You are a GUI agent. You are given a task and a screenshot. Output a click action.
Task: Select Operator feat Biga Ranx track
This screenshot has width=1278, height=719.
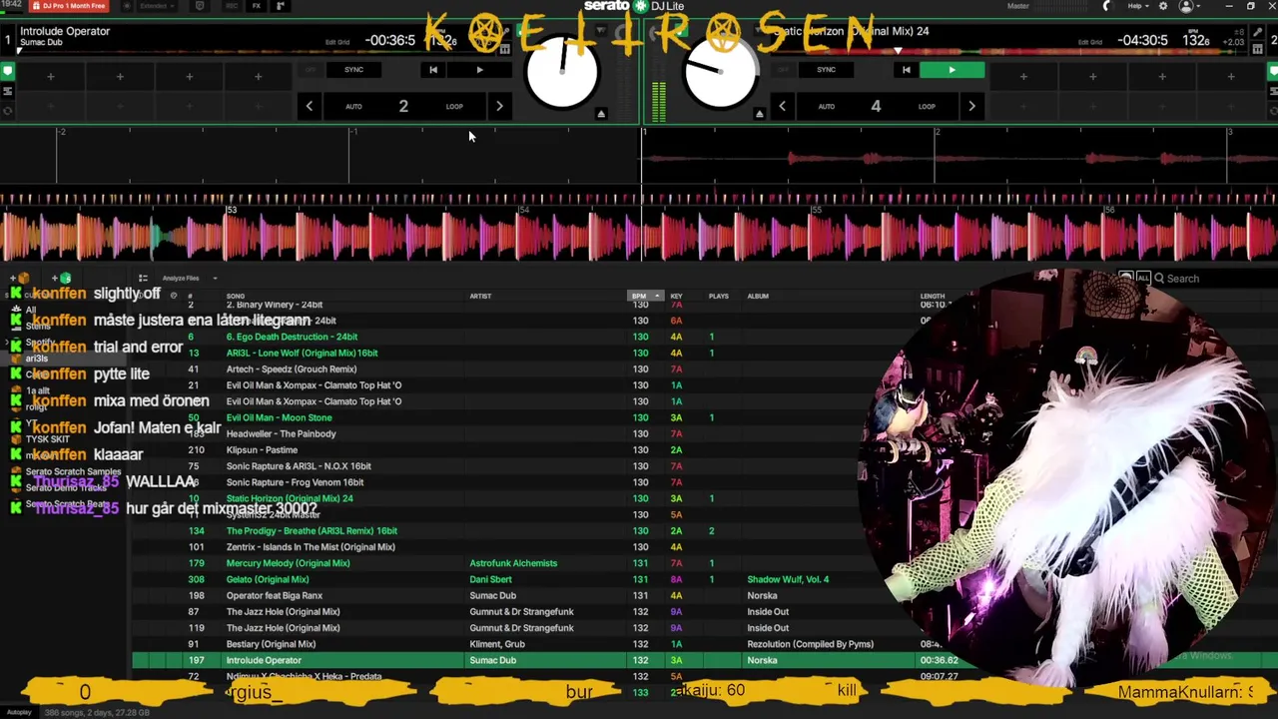click(x=275, y=595)
